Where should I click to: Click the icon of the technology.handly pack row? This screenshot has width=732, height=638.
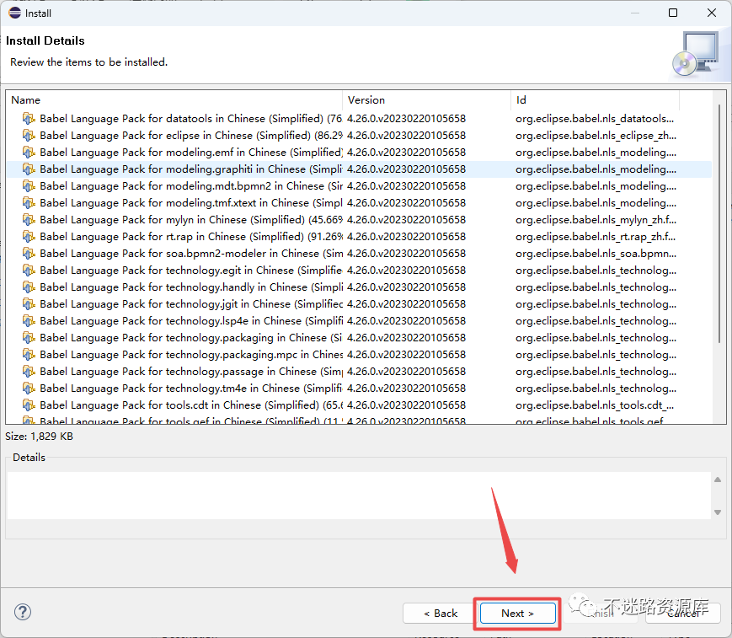[29, 287]
